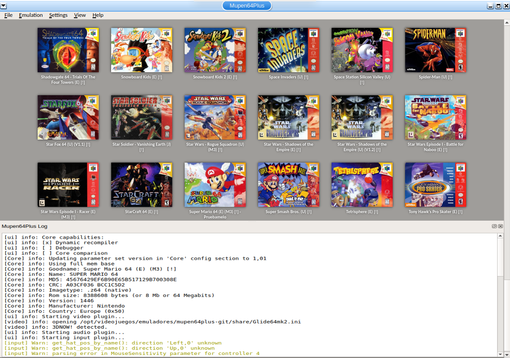Select Star Wars Episode I Racer cover
The image size is (510, 358).
click(68, 184)
